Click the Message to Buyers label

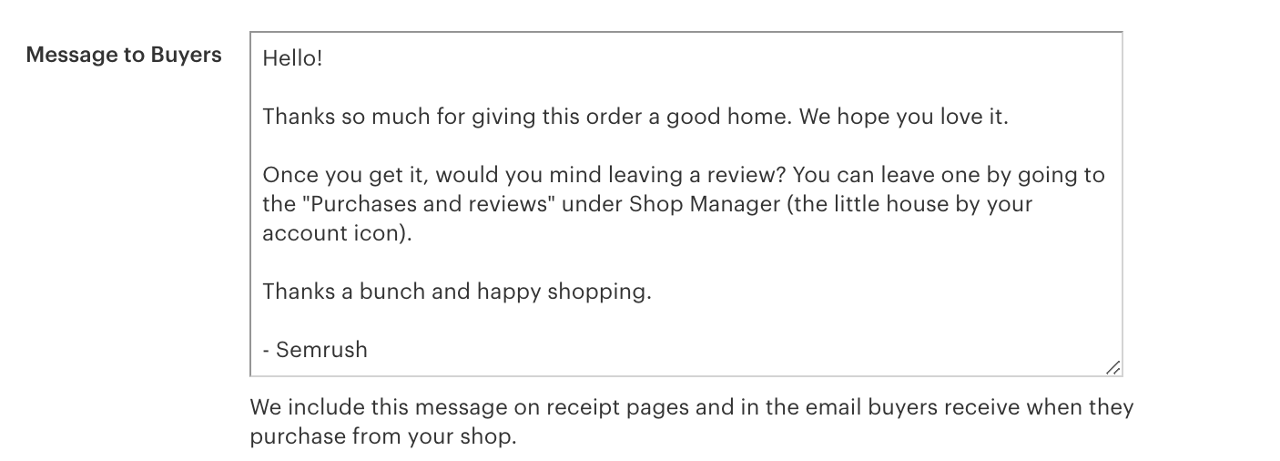click(x=124, y=56)
